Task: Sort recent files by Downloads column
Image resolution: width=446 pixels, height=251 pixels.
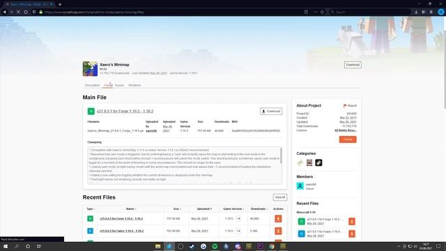Action: tap(259, 209)
